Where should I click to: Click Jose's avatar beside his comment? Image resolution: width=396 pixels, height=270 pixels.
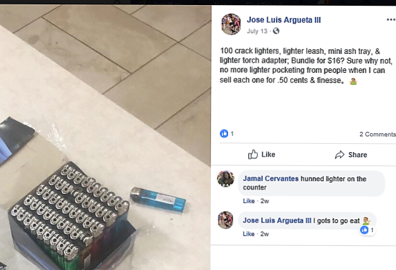pyautogui.click(x=226, y=220)
